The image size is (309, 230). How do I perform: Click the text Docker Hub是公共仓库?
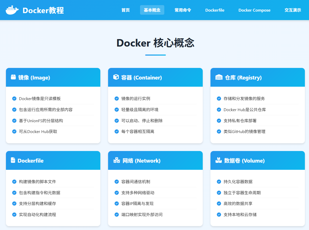pos(245,110)
